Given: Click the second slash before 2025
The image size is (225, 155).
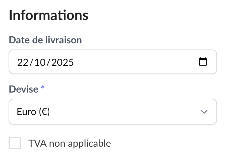Looking at the screenshot, I should point(48,62).
